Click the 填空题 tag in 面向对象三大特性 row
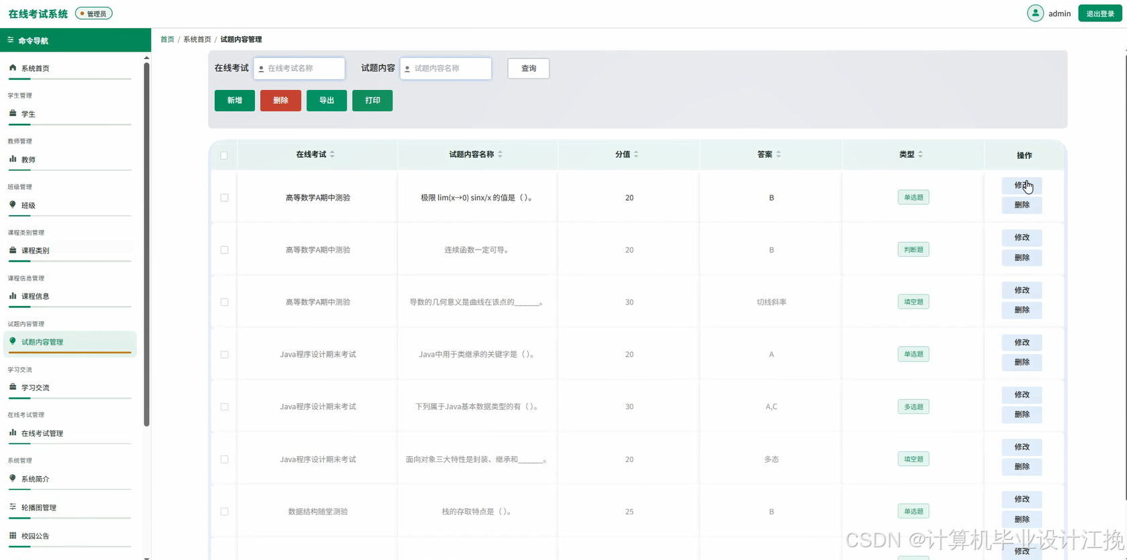The height and width of the screenshot is (560, 1127). [x=914, y=459]
